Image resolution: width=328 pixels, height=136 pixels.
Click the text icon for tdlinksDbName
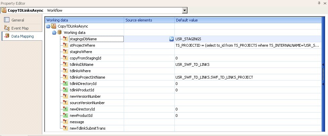65,64
